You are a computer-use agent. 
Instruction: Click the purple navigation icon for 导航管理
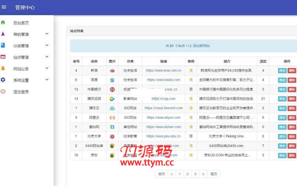tap(3, 34)
